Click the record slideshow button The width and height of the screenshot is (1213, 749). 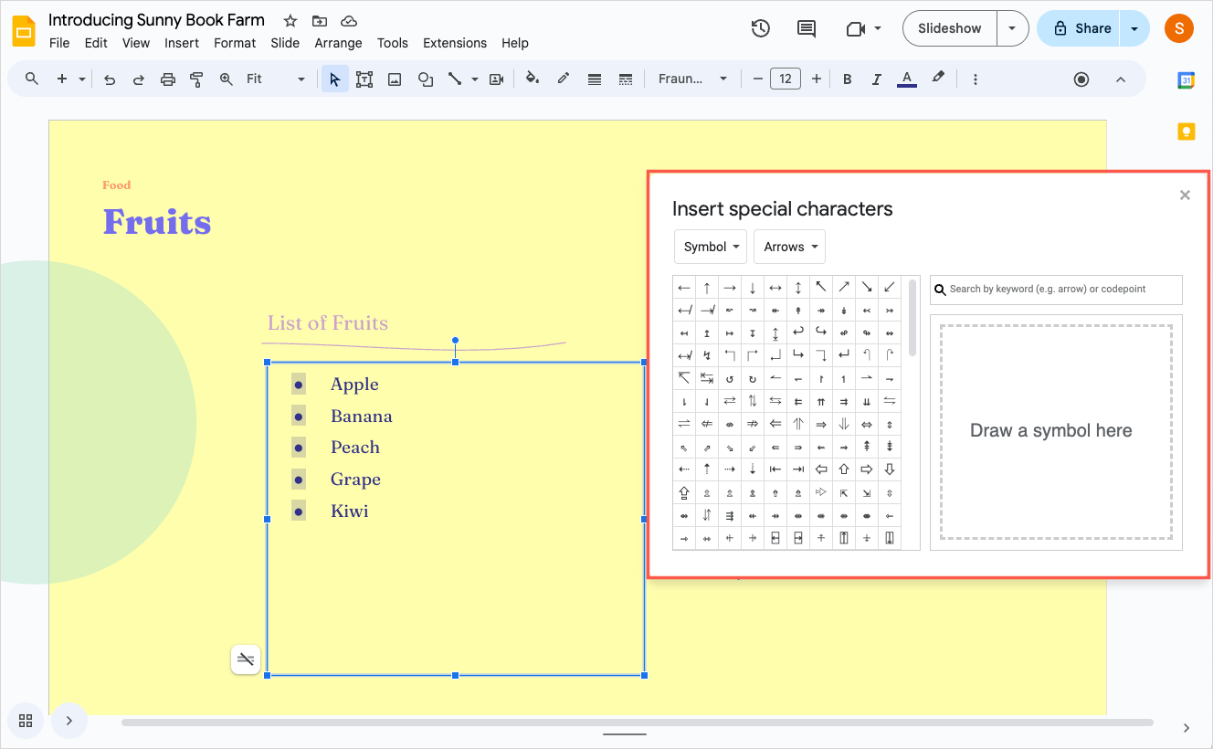tap(1081, 79)
